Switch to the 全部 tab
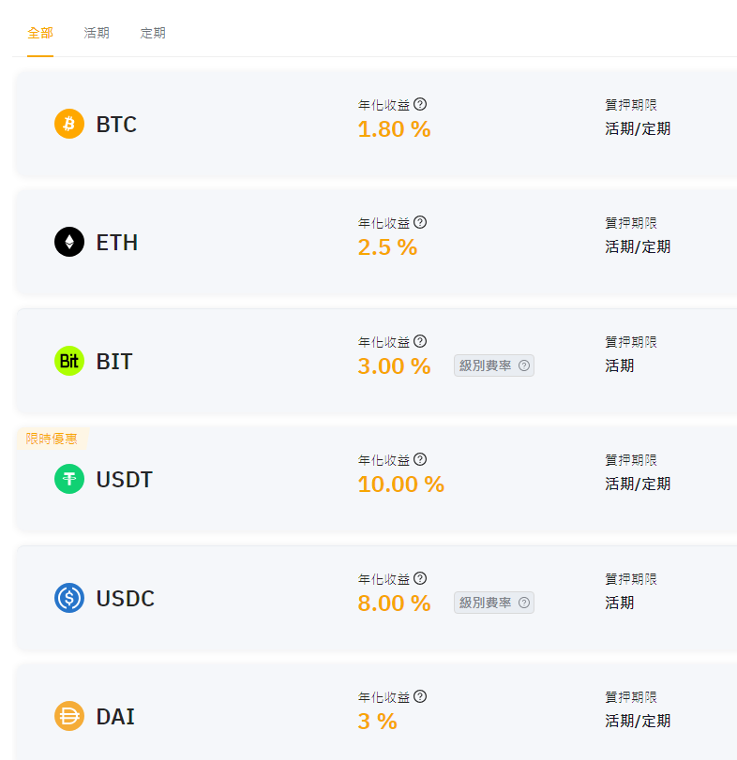Viewport: 737px width, 760px height. (40, 33)
